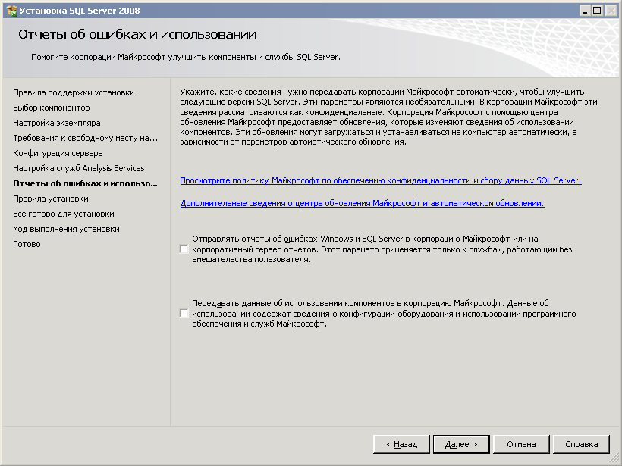Select the Готово step
Screen dimensions: 622x466
coord(27,244)
